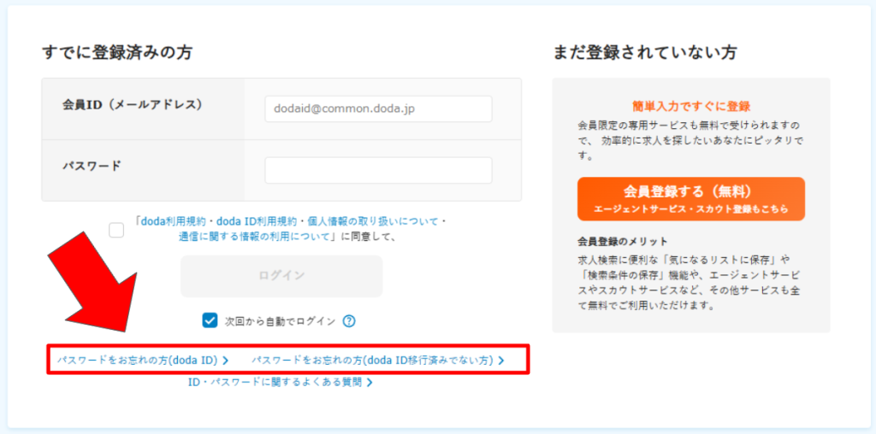Click the member ID email address field
This screenshot has width=876, height=434.
378,108
